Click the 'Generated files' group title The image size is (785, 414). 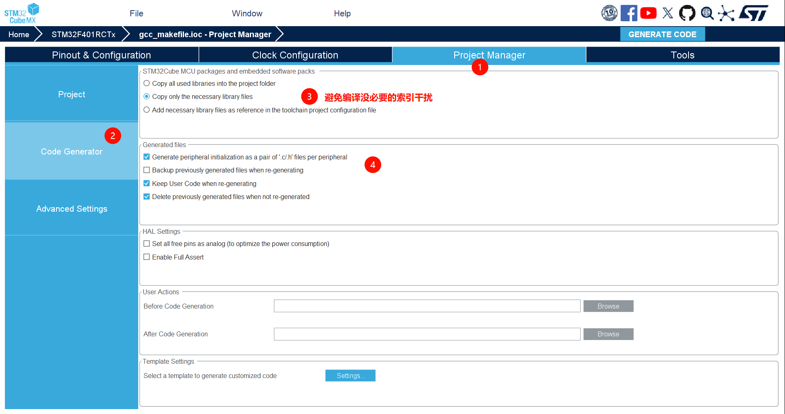click(x=164, y=145)
